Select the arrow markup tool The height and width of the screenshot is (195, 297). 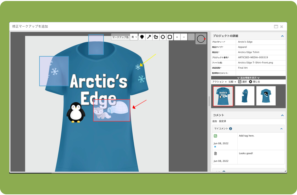click(x=149, y=37)
